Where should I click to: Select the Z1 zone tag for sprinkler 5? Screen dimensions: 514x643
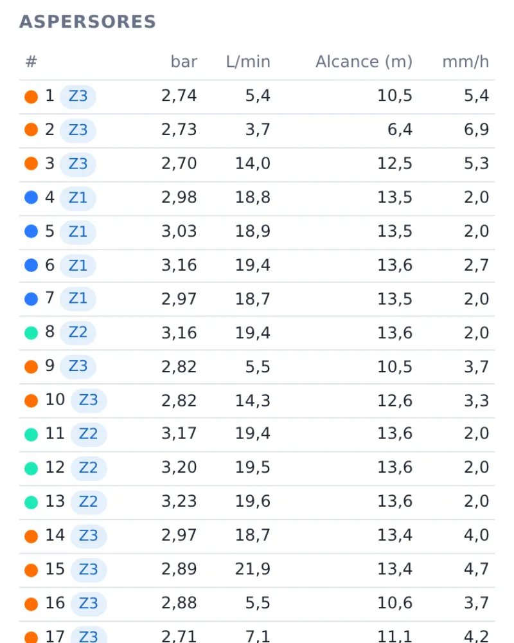[78, 232]
